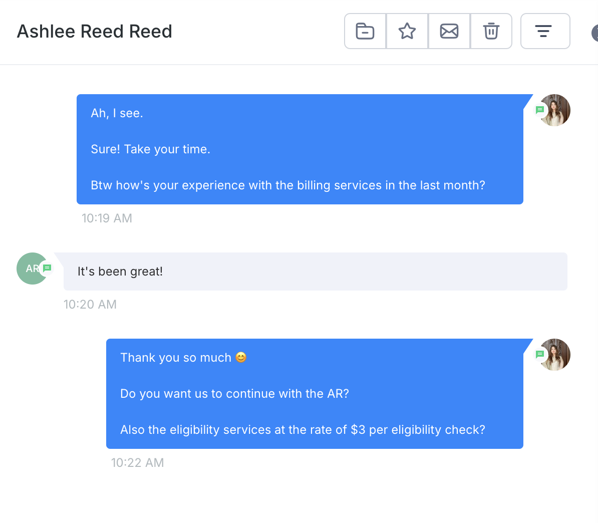Click the AR initials avatar
This screenshot has width=598, height=523.
(30, 269)
